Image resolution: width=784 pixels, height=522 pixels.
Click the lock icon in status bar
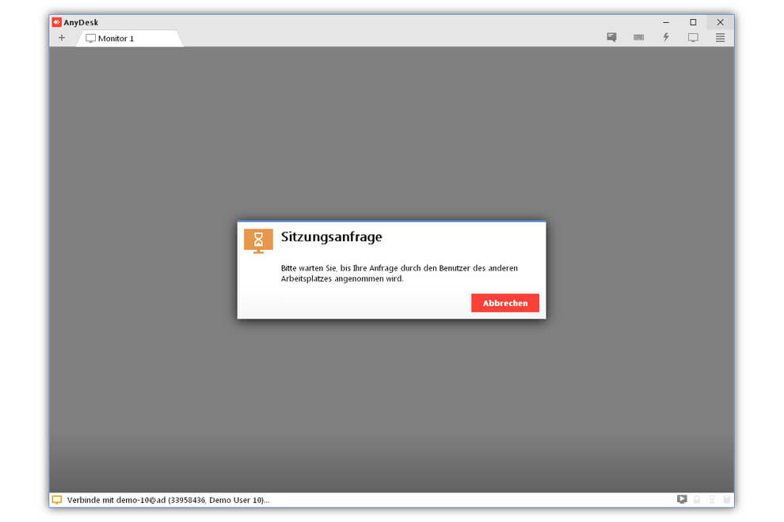point(697,500)
